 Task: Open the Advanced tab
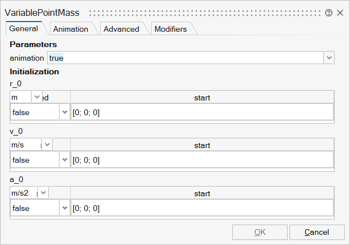point(121,29)
